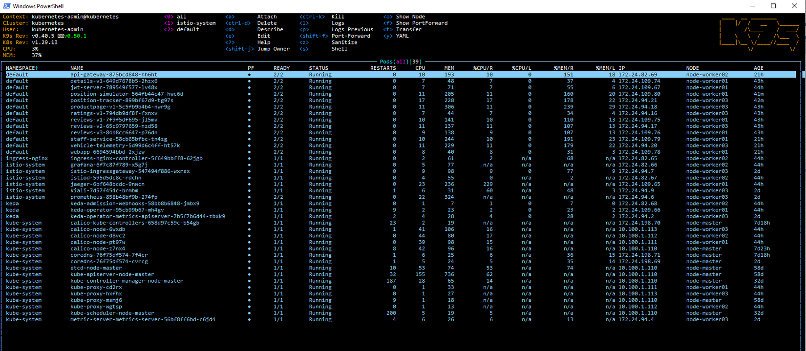
Task: Click ingress-nginx-controller-5f649bbff8-62jgb pod
Action: point(136,158)
